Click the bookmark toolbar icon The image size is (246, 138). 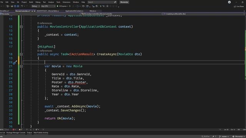pyautogui.click(x=107, y=6)
